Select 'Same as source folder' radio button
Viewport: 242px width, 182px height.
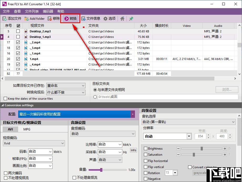tap(95, 90)
